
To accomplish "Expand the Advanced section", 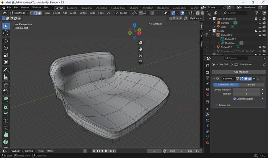I will point(223,105).
